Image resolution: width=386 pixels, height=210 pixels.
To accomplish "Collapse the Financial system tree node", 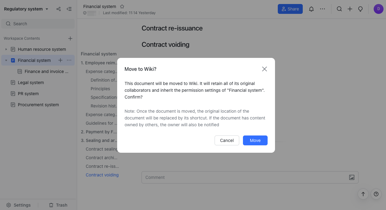I will coord(6,60).
